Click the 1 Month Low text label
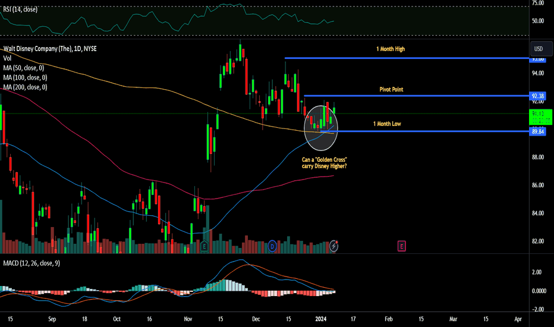554x327 pixels. (x=387, y=124)
